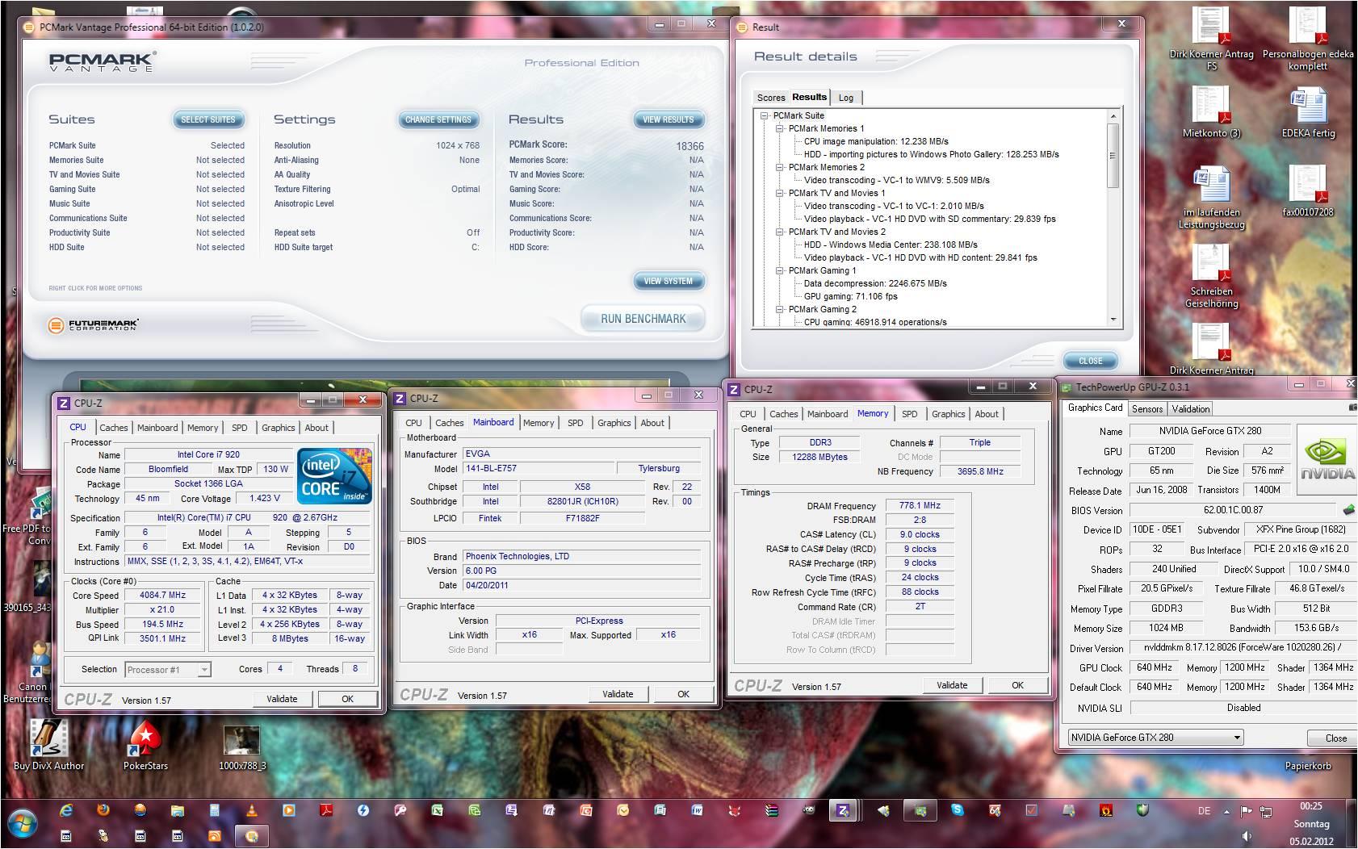Open Buy DivX Author desktop shortcut
Screen dimensions: 1358x849
point(48,747)
